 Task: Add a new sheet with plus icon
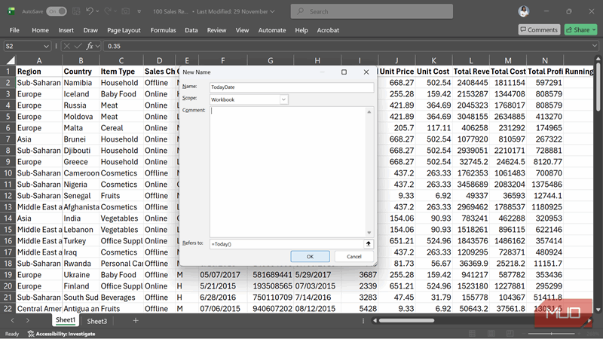point(136,321)
